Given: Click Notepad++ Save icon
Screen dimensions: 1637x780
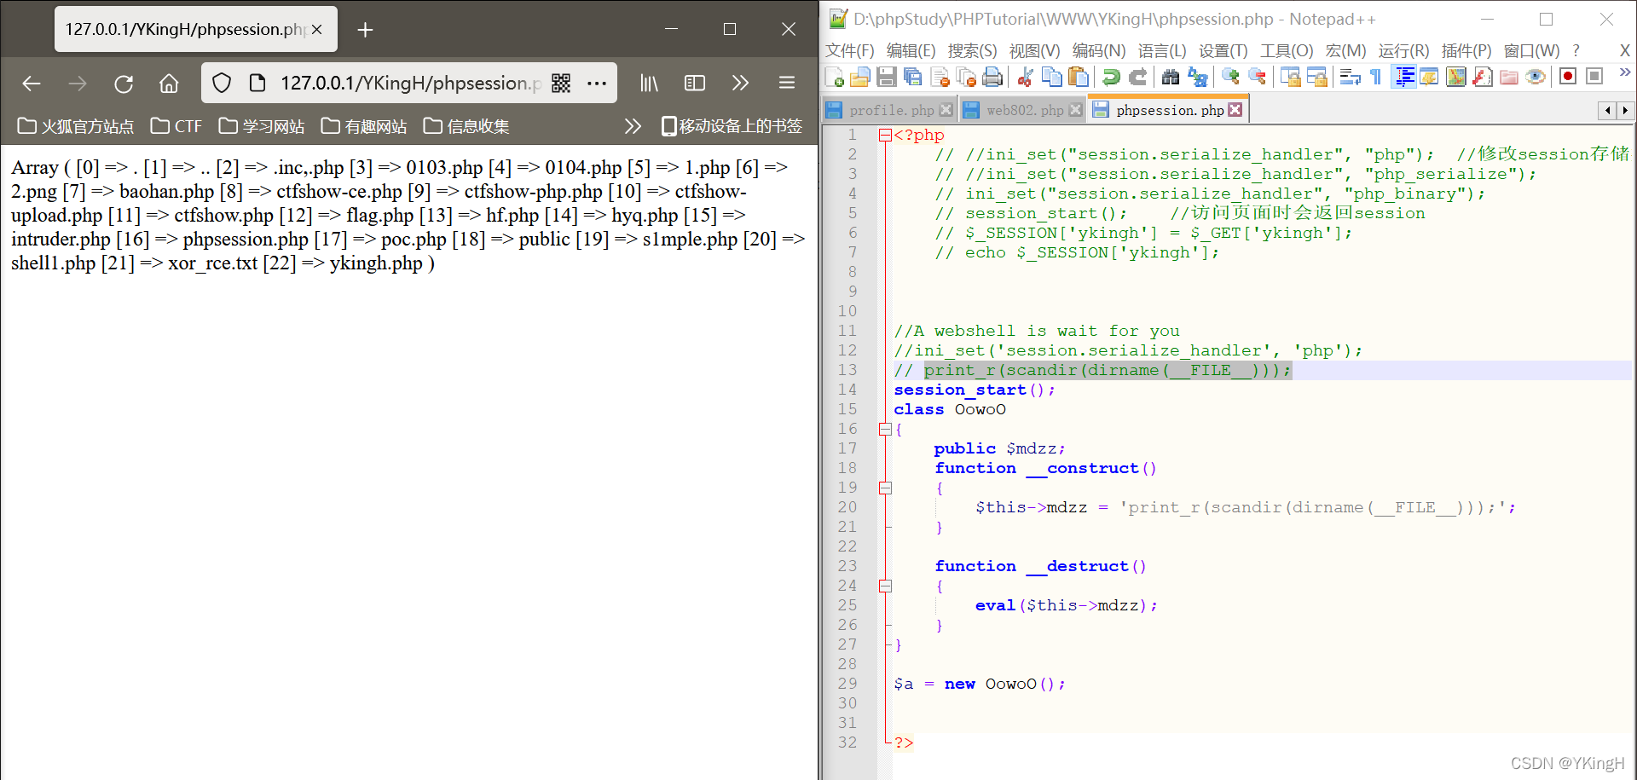Looking at the screenshot, I should (887, 78).
